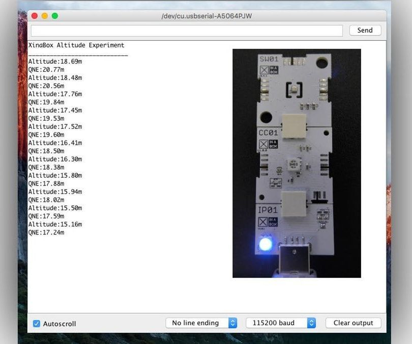Open the No line ending dropdown
The image size is (412, 344).
tap(201, 323)
